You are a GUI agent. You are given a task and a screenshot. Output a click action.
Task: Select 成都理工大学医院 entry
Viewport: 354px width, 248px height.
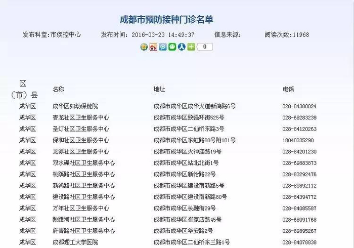pyautogui.click(x=75, y=242)
